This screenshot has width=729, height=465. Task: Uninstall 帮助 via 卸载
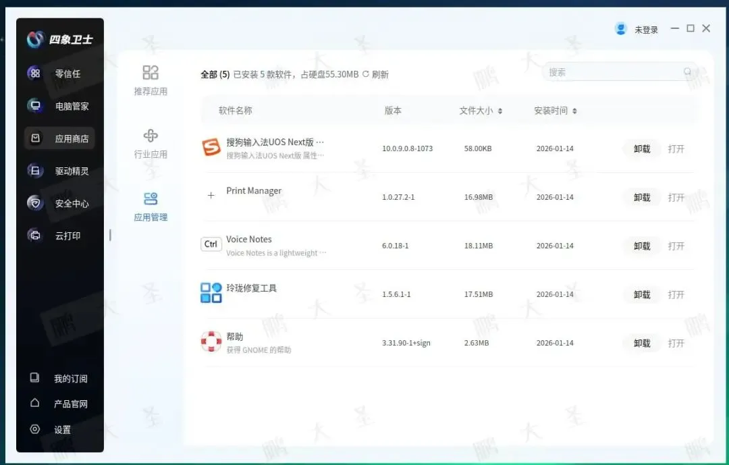coord(642,343)
